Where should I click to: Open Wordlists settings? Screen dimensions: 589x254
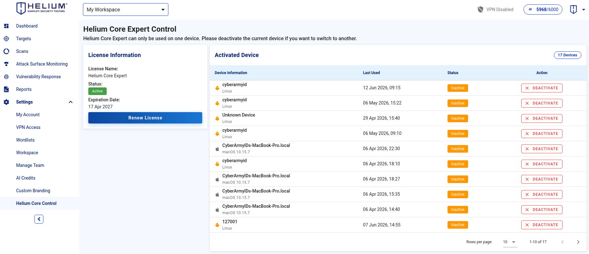[25, 140]
